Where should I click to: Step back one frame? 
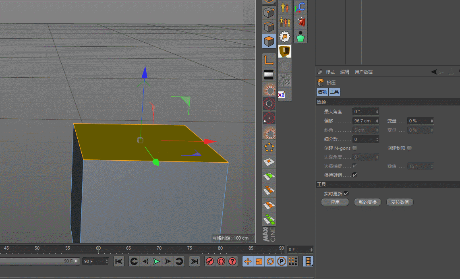pos(145,261)
